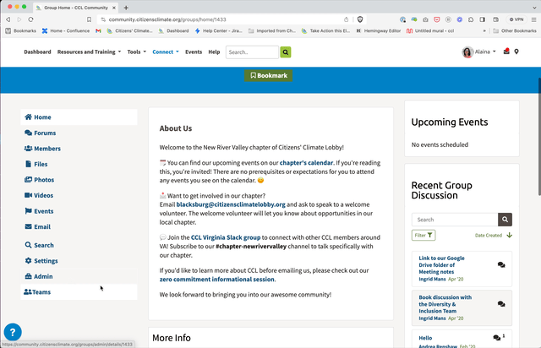Expand the Connect dropdown menu

pos(166,52)
